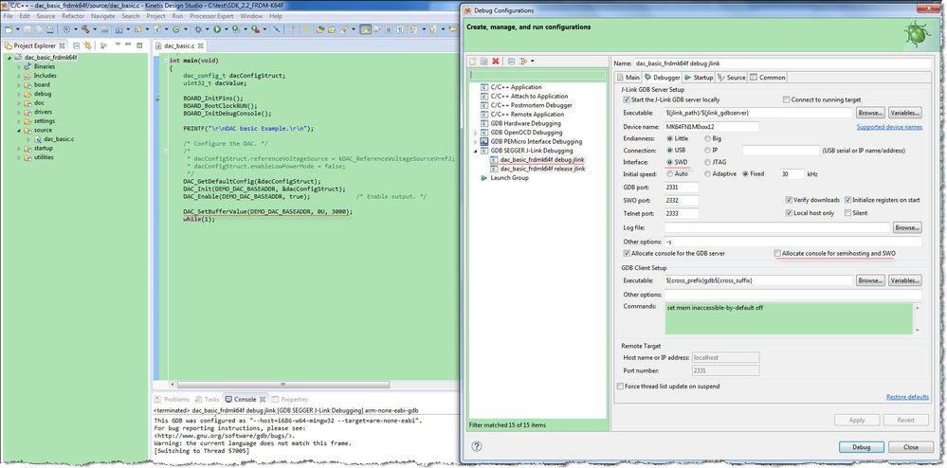Viewport: 947px width, 468px height.
Task: Switch to the Source tab in dialog
Action: click(732, 78)
